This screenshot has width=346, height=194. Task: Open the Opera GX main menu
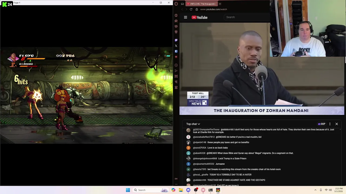click(176, 4)
